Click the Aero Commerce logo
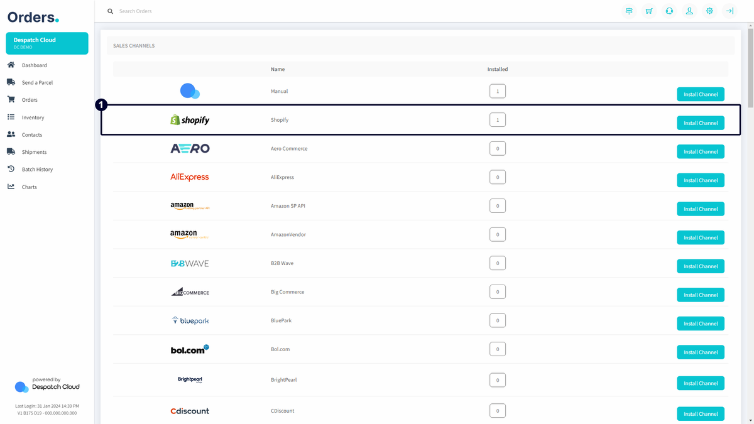 click(x=190, y=149)
